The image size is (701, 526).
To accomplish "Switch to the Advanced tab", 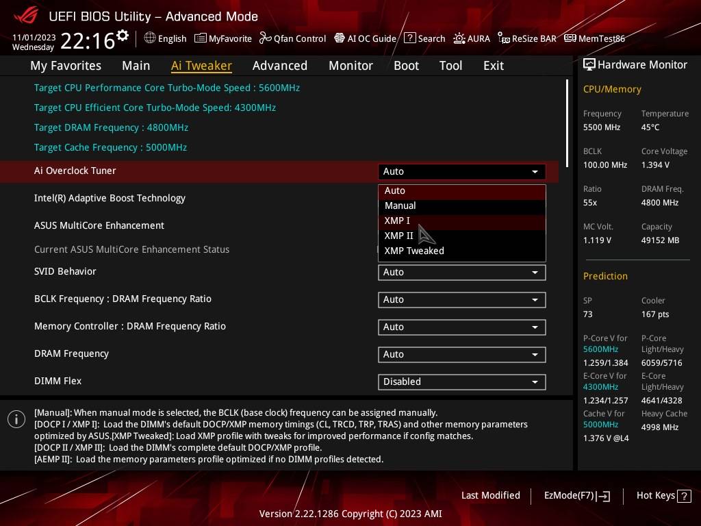I will (x=279, y=66).
